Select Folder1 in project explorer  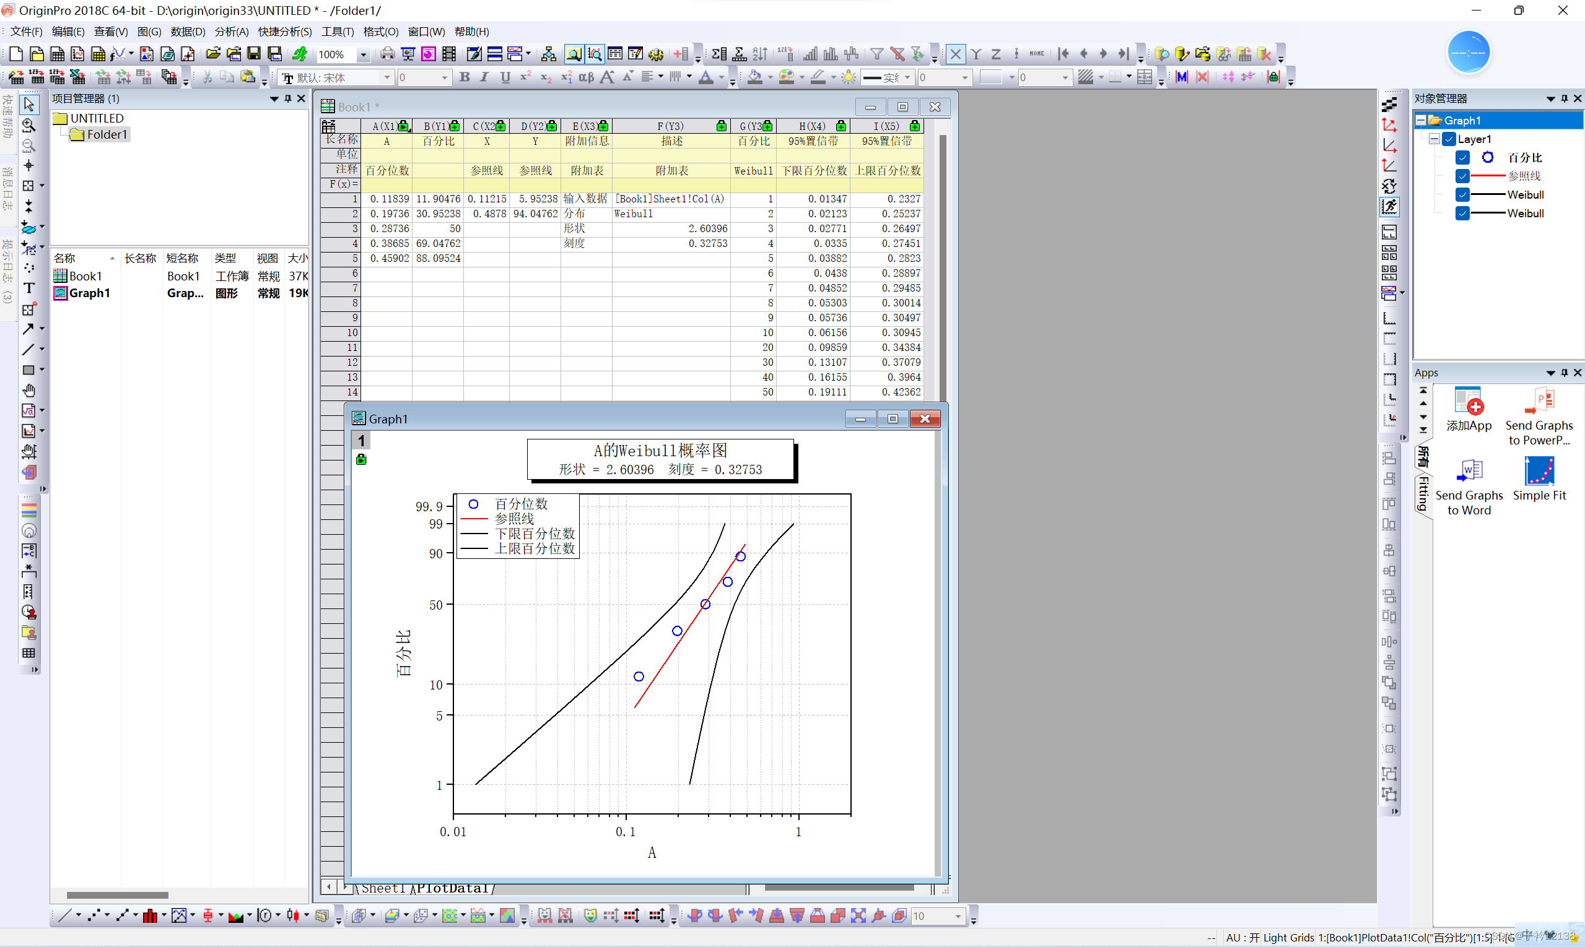click(107, 134)
